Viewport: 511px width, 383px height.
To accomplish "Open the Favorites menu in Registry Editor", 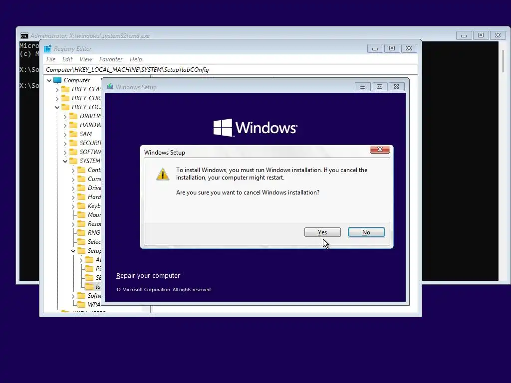I will tap(111, 59).
